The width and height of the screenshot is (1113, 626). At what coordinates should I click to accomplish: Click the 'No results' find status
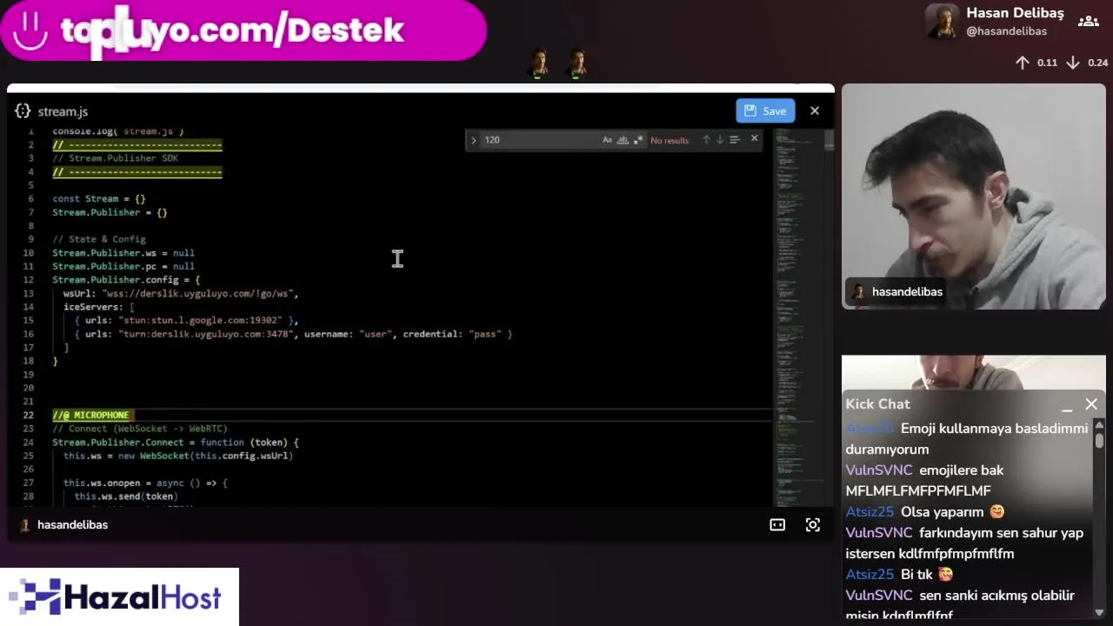point(670,140)
